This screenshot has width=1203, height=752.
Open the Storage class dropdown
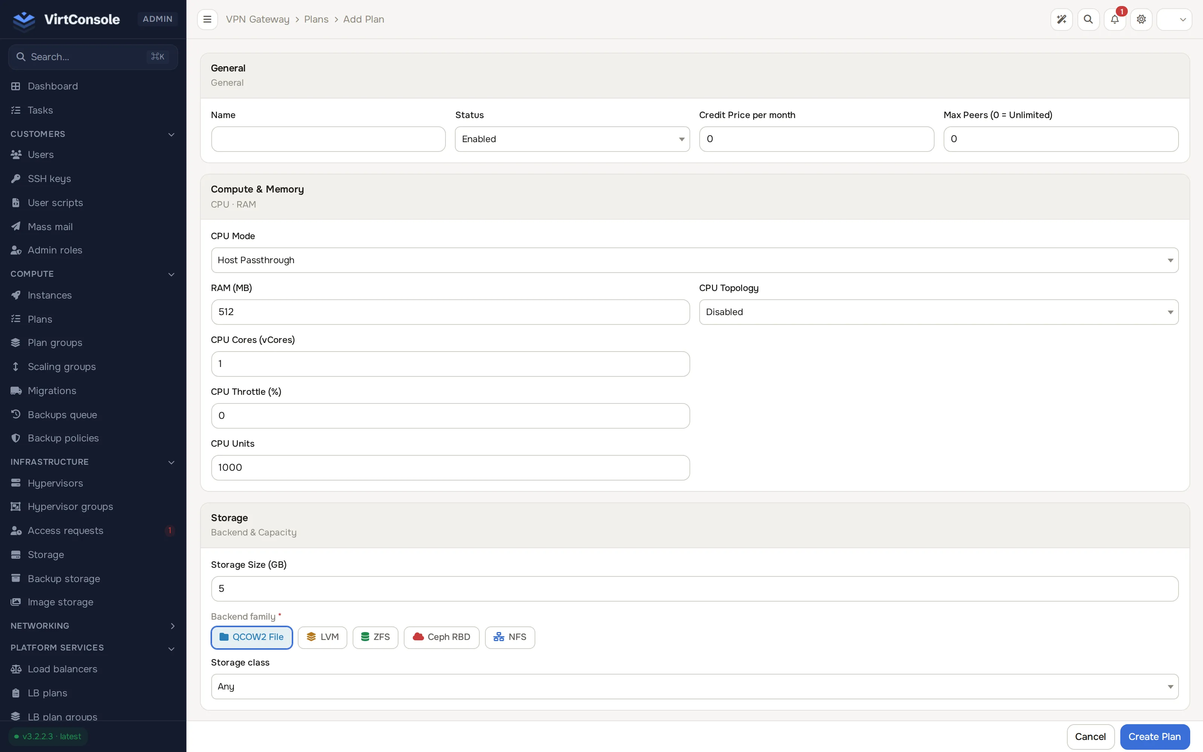tap(694, 686)
